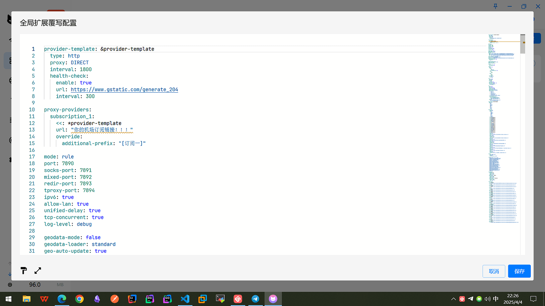Switch the 中 input method indicator

496,299
